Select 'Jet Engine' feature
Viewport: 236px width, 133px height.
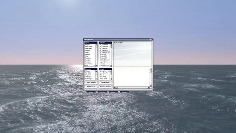click(88, 77)
